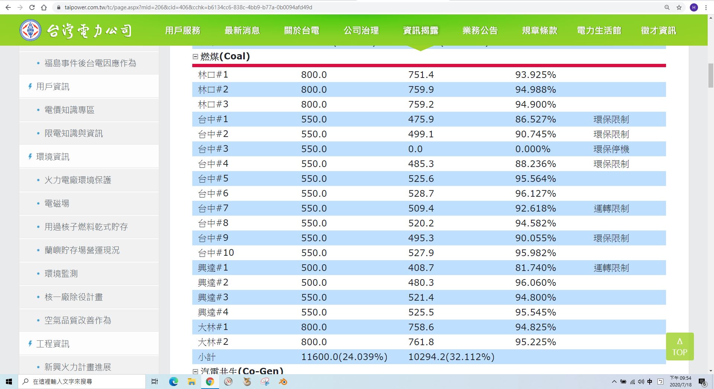Viewport: 714px width, 389px height.
Task: Open the 關於台電 menu
Action: tap(302, 30)
